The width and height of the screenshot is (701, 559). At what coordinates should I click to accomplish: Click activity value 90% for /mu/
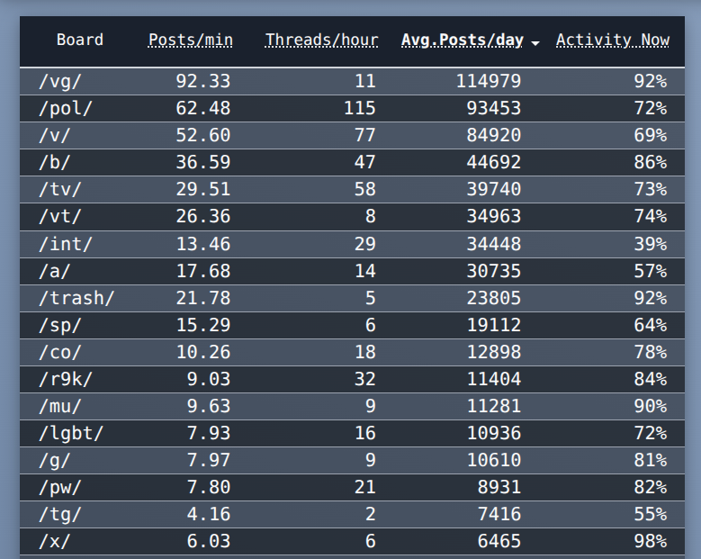tap(651, 406)
